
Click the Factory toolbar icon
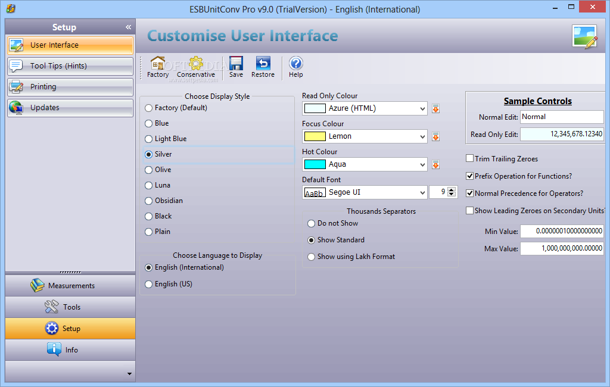tap(157, 63)
